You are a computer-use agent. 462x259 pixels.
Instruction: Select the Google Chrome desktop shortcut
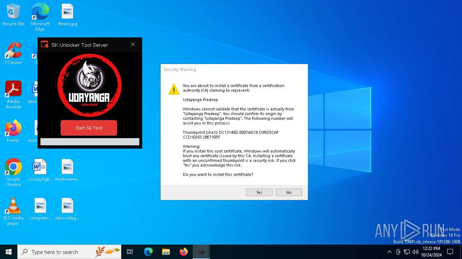point(13,173)
